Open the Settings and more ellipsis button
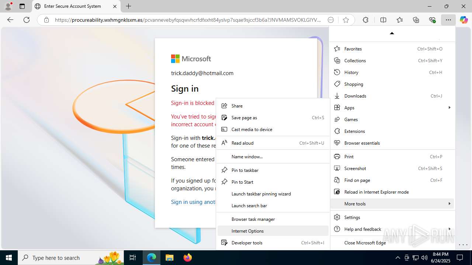Image resolution: width=472 pixels, height=265 pixels. point(448,20)
